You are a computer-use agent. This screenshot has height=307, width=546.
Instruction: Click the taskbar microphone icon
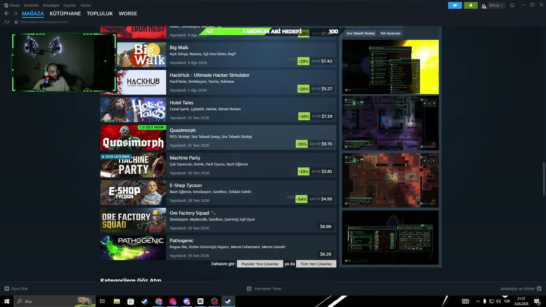[485, 301]
